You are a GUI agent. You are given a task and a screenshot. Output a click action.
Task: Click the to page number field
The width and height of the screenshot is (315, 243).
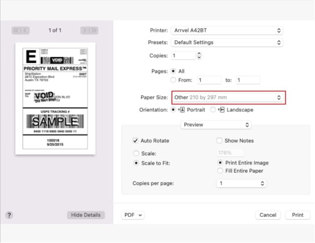point(248,80)
